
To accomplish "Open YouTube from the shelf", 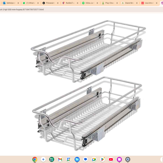I will click(x=111, y=159).
